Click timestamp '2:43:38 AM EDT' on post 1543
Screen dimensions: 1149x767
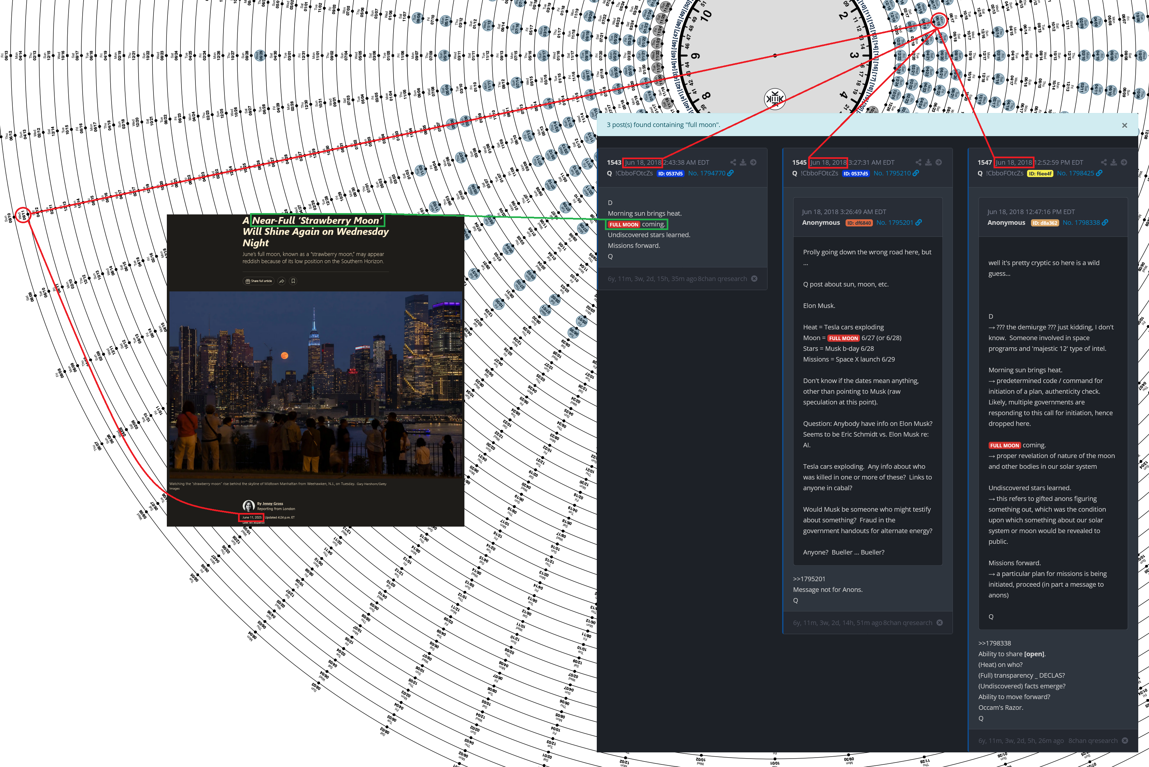tap(686, 162)
